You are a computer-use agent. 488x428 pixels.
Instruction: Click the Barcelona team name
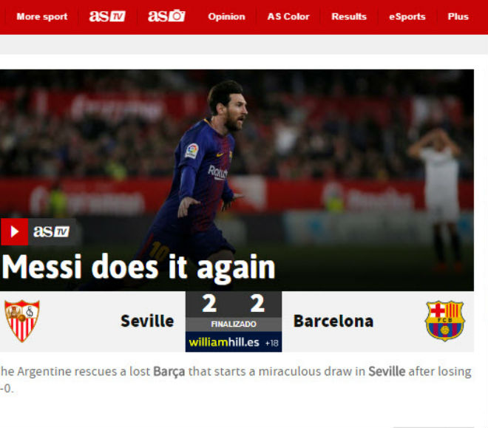[333, 321]
